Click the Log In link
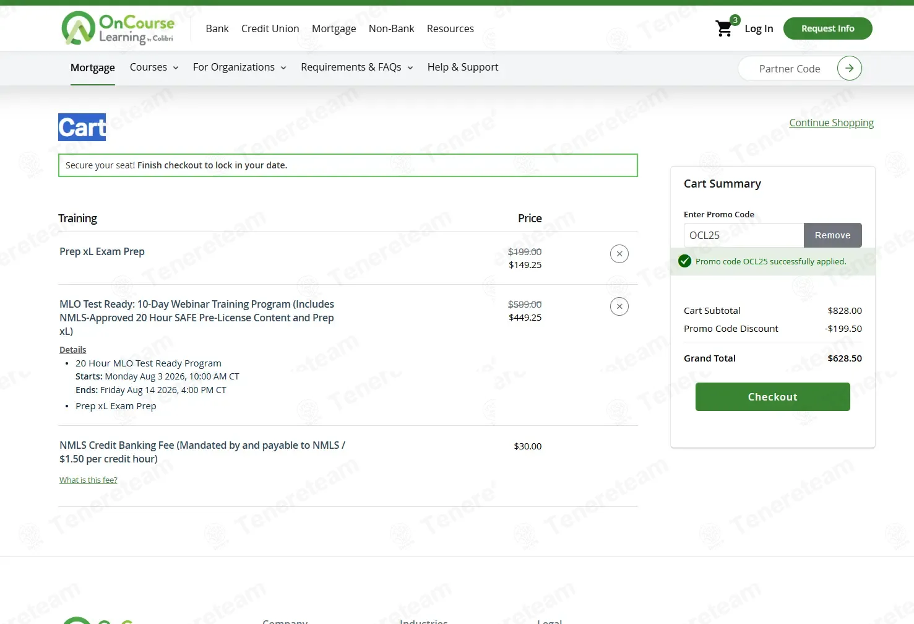Image resolution: width=914 pixels, height=624 pixels. (x=759, y=28)
